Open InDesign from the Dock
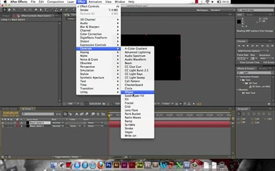The width and height of the screenshot is (275, 171). pyautogui.click(x=124, y=165)
